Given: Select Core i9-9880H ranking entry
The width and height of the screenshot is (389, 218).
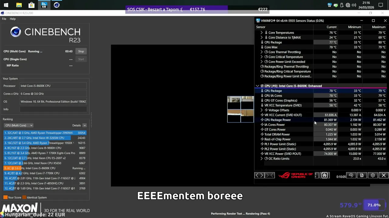Looking at the screenshot, I should (45, 148).
